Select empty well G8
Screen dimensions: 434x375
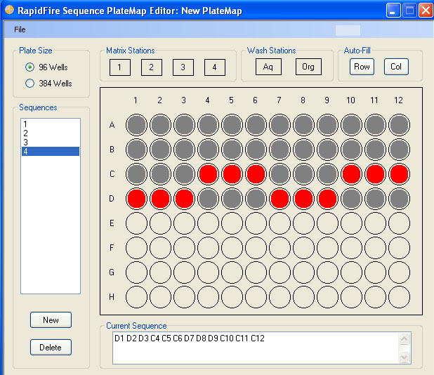(303, 272)
